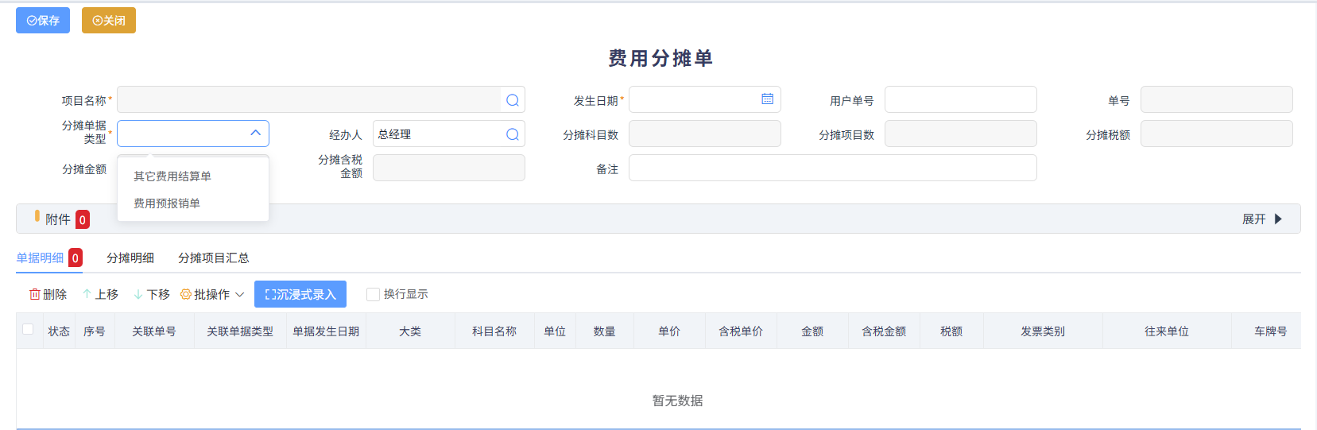Choose 费用预报销单 option
Viewport: 1317px width, 430px height.
tap(167, 203)
